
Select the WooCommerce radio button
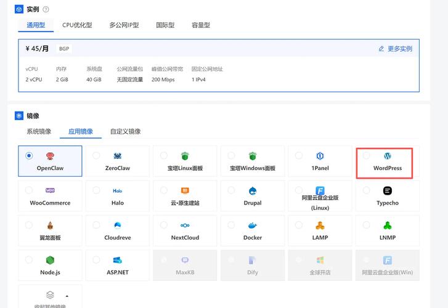[x=29, y=190]
